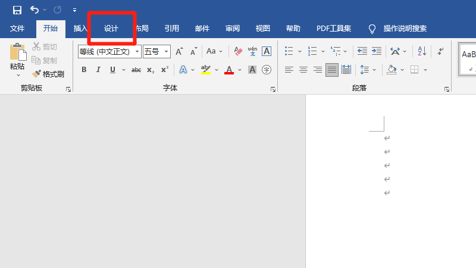Screen dimensions: 476x268
Task: Click the Sort A-Z icon
Action: pyautogui.click(x=421, y=51)
